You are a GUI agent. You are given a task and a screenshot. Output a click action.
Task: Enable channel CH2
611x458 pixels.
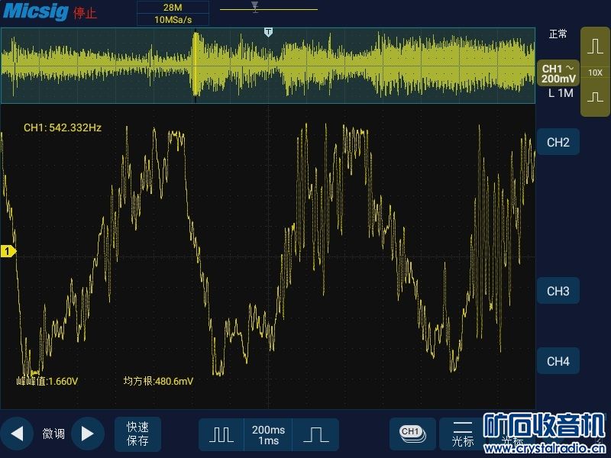click(558, 142)
